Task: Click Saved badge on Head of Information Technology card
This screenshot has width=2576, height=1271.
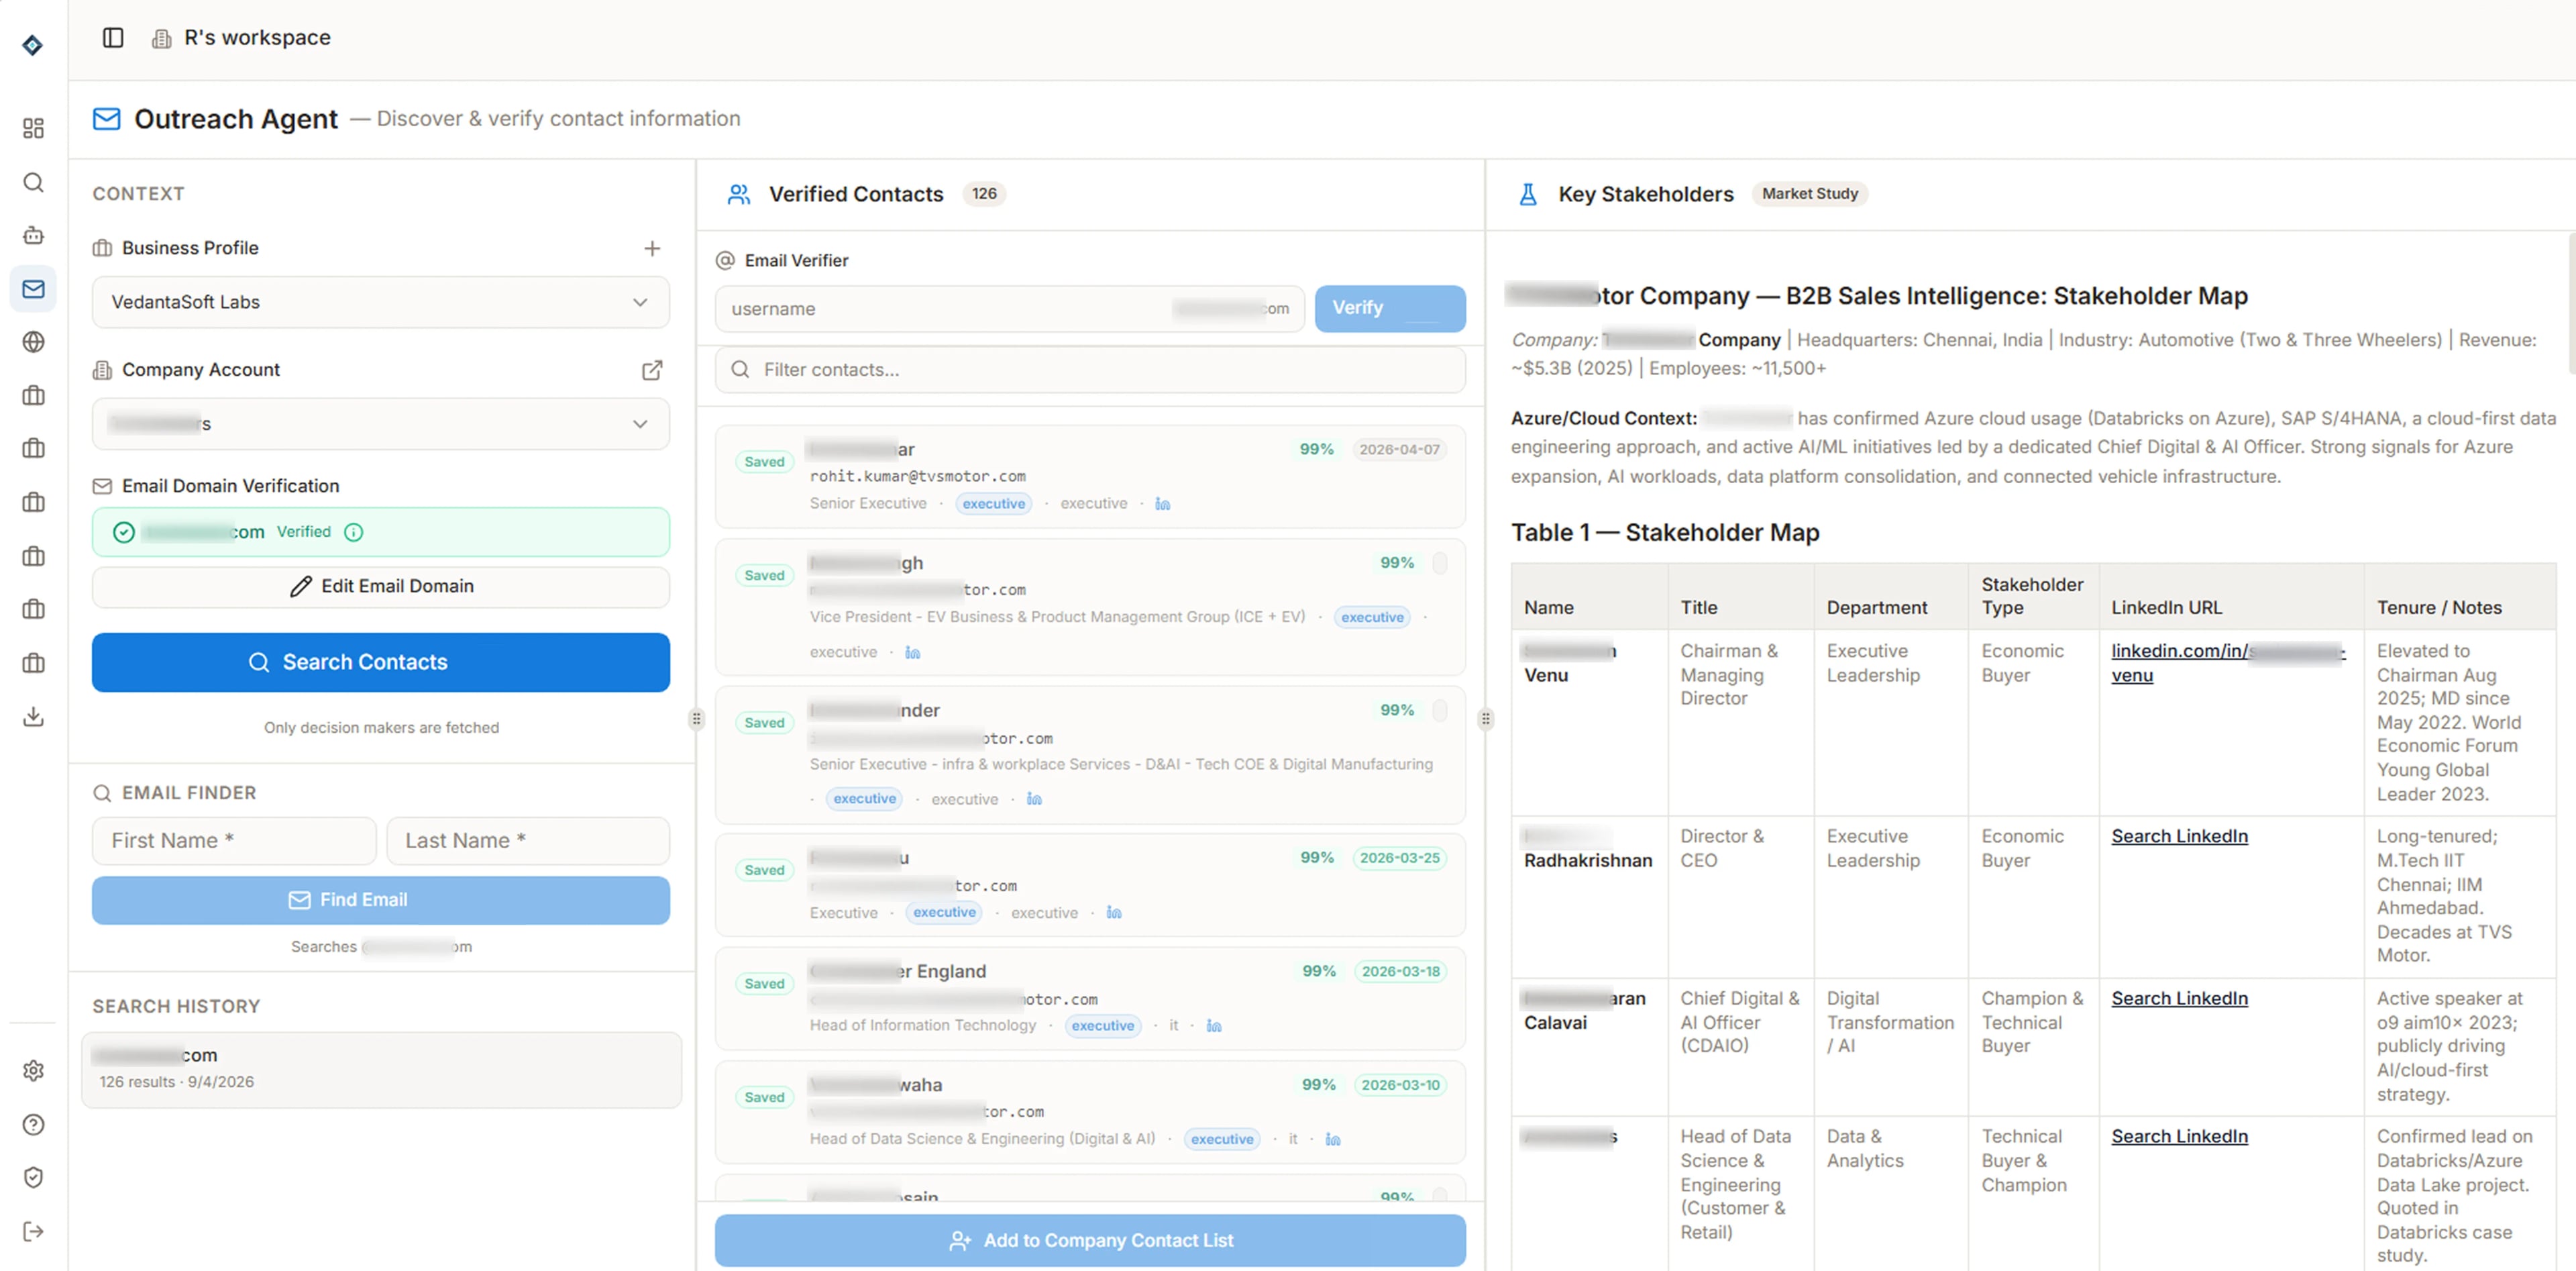Action: [764, 984]
